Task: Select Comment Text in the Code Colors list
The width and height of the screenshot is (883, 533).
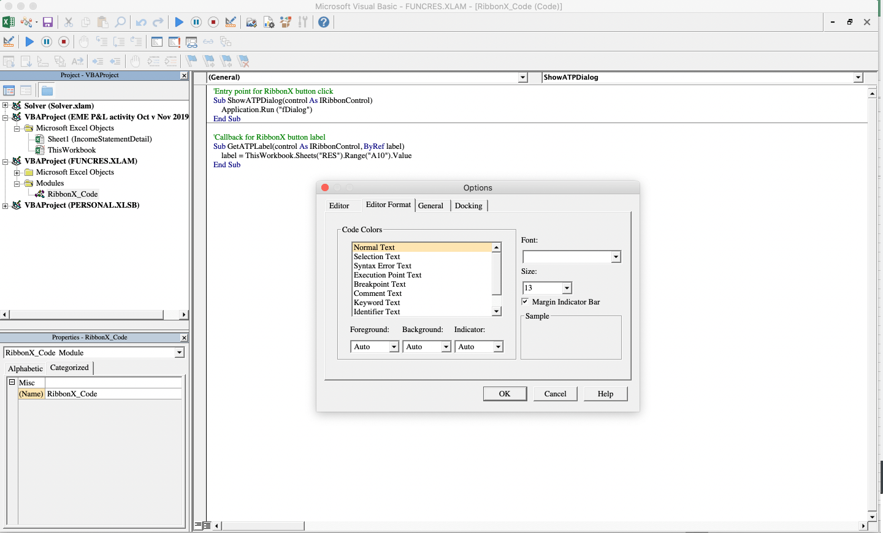Action: tap(378, 293)
